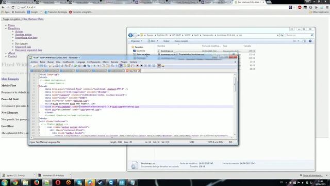This screenshot has height=186, width=330.
Task: Open Chrome from the taskbar
Action: click(x=15, y=182)
